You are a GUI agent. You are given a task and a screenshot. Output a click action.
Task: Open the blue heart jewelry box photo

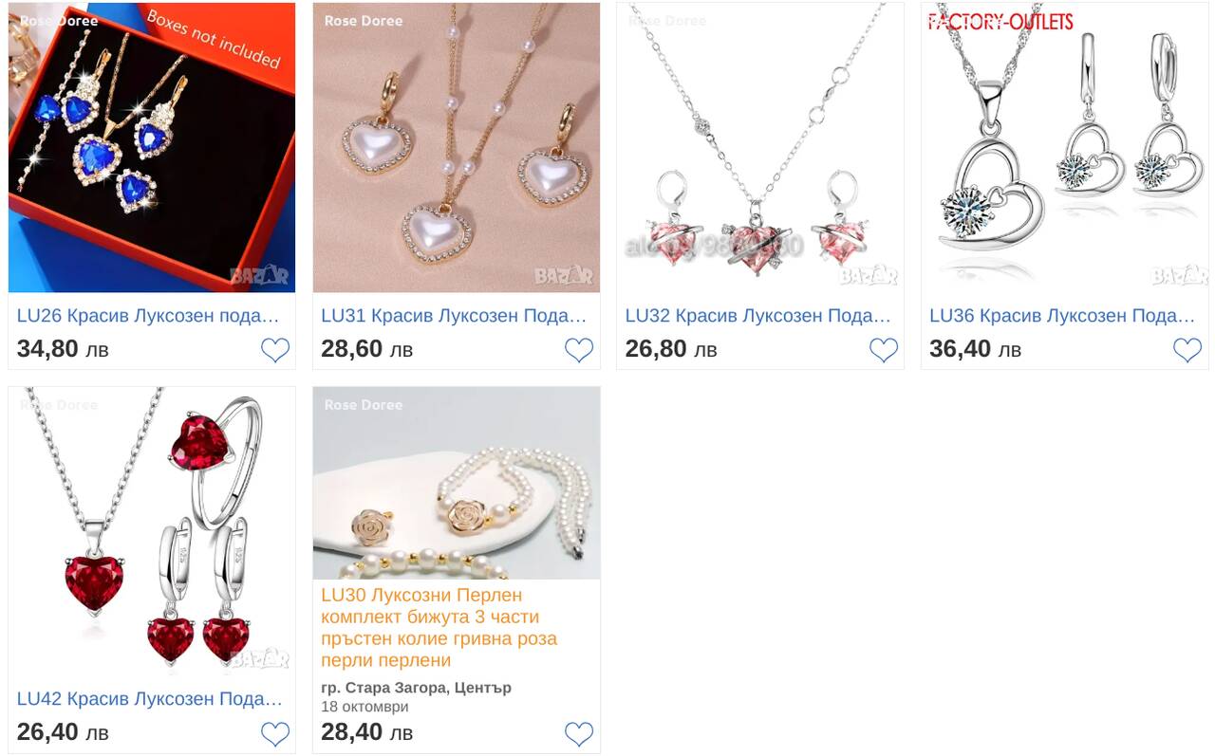(x=152, y=147)
